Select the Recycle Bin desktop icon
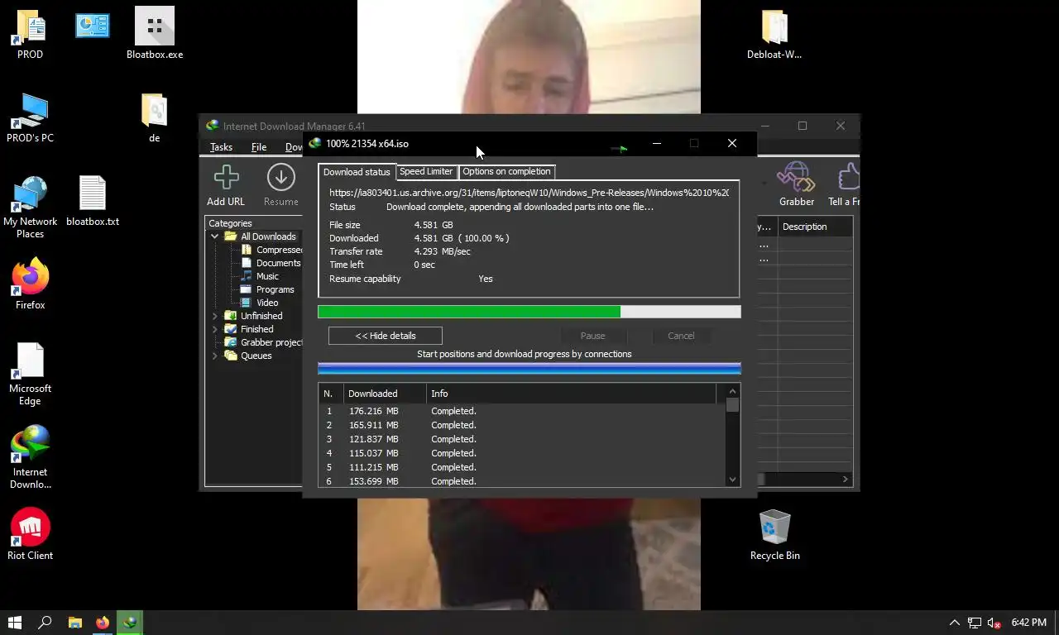1059x635 pixels. (775, 535)
